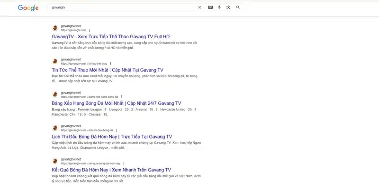
Task: Click the favicon of the lich-thi-dau-bong-da result
Action: [x=55, y=128]
